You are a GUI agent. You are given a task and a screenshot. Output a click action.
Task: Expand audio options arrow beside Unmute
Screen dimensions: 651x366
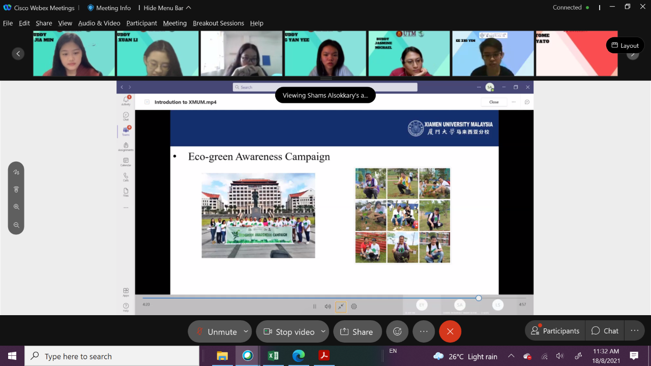coord(246,331)
